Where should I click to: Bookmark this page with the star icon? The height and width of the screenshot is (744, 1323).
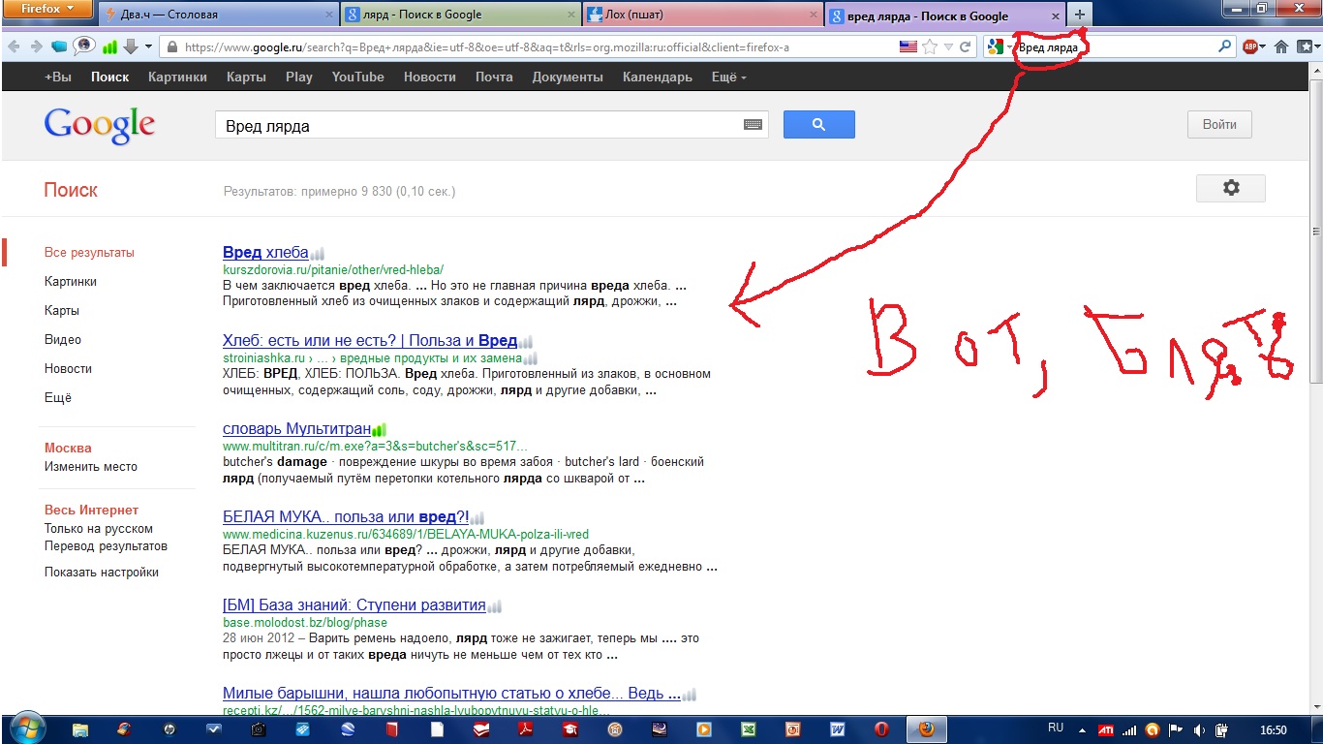(x=930, y=46)
